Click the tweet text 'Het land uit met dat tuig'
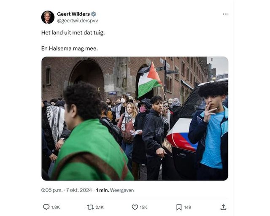 pyautogui.click(x=73, y=32)
